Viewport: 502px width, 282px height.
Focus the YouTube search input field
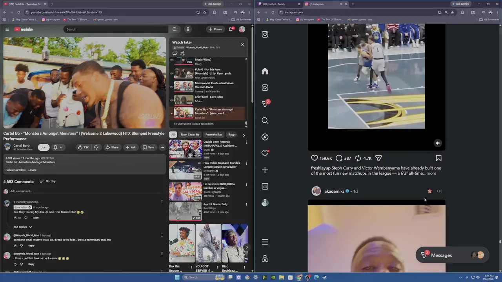pos(116,29)
